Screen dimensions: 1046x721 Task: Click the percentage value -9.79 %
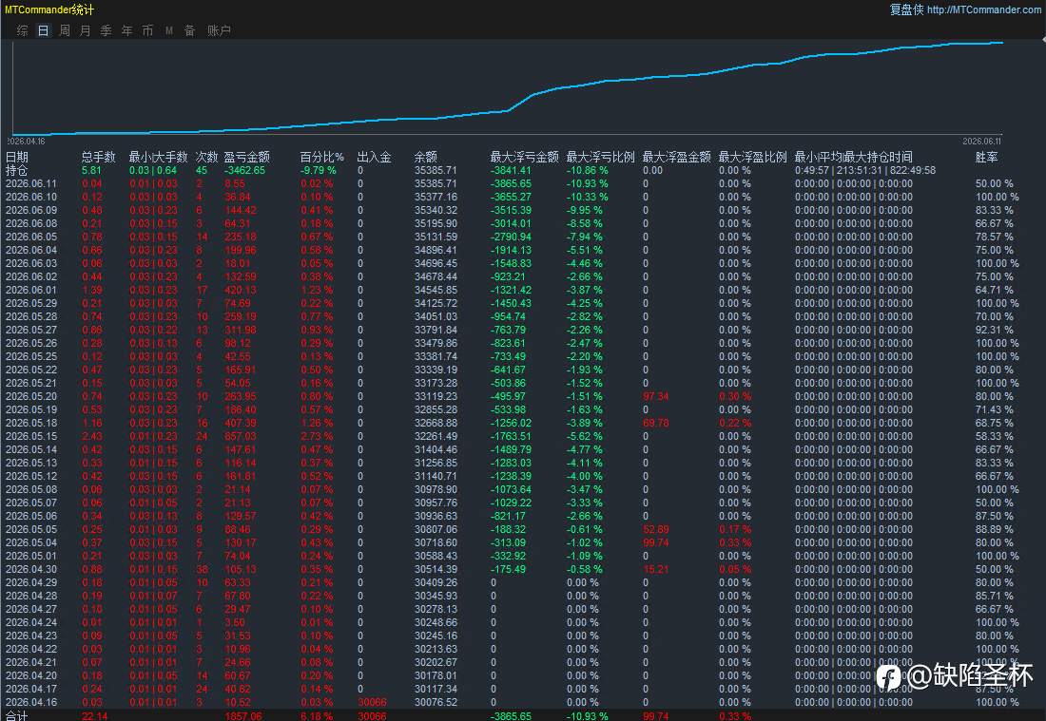(319, 171)
